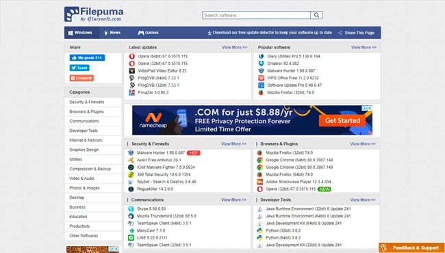
Task: Click PrivaZer icon
Action: [131, 92]
